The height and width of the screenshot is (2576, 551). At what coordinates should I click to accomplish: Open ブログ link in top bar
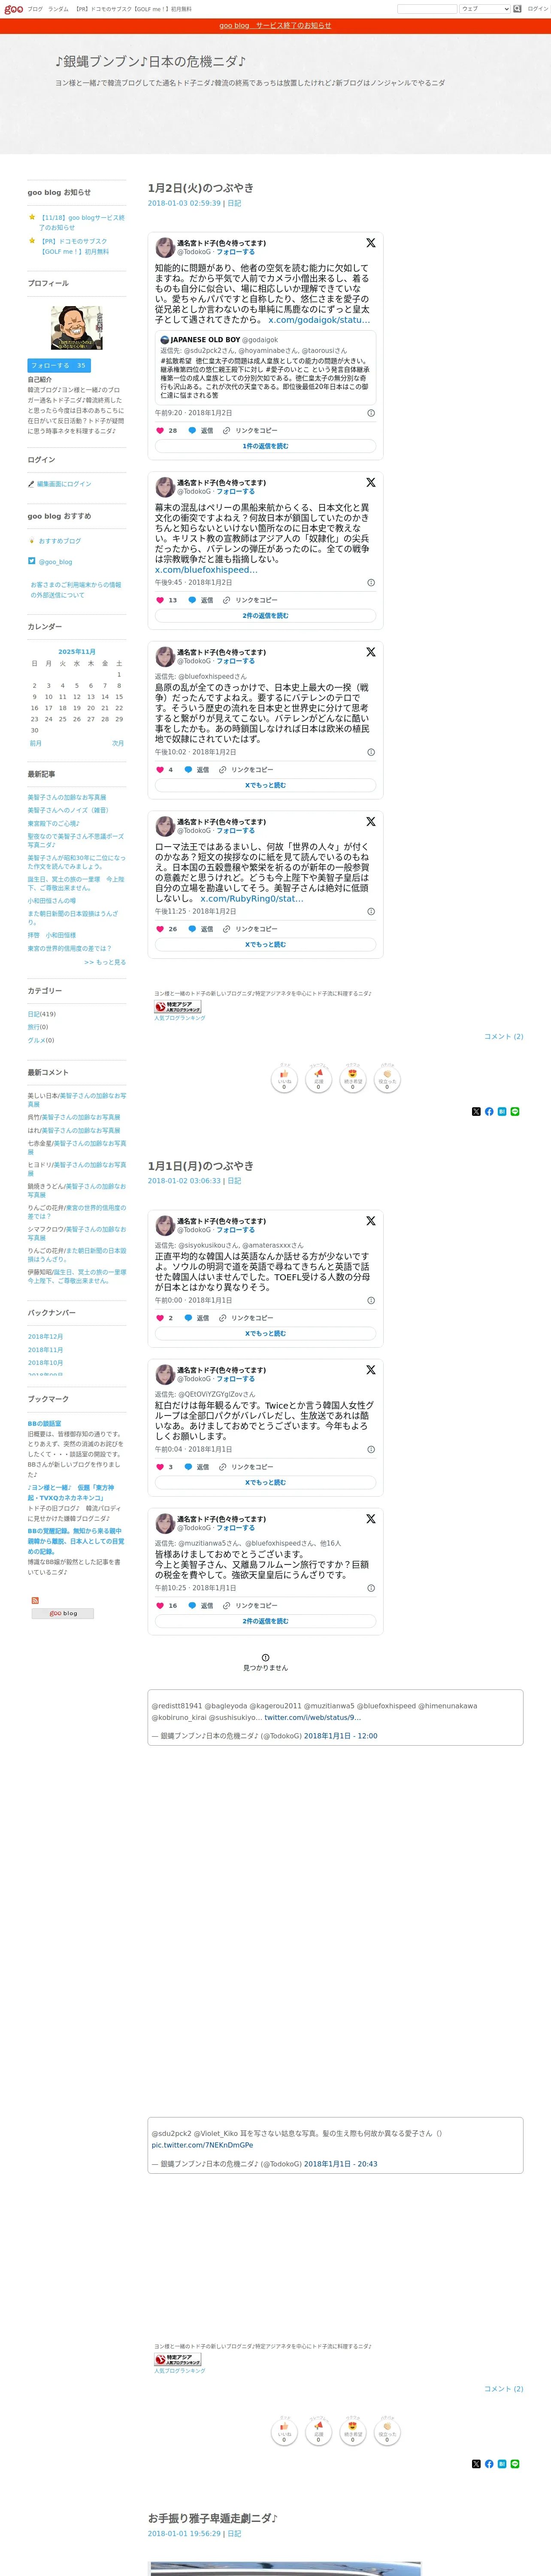pos(35,9)
